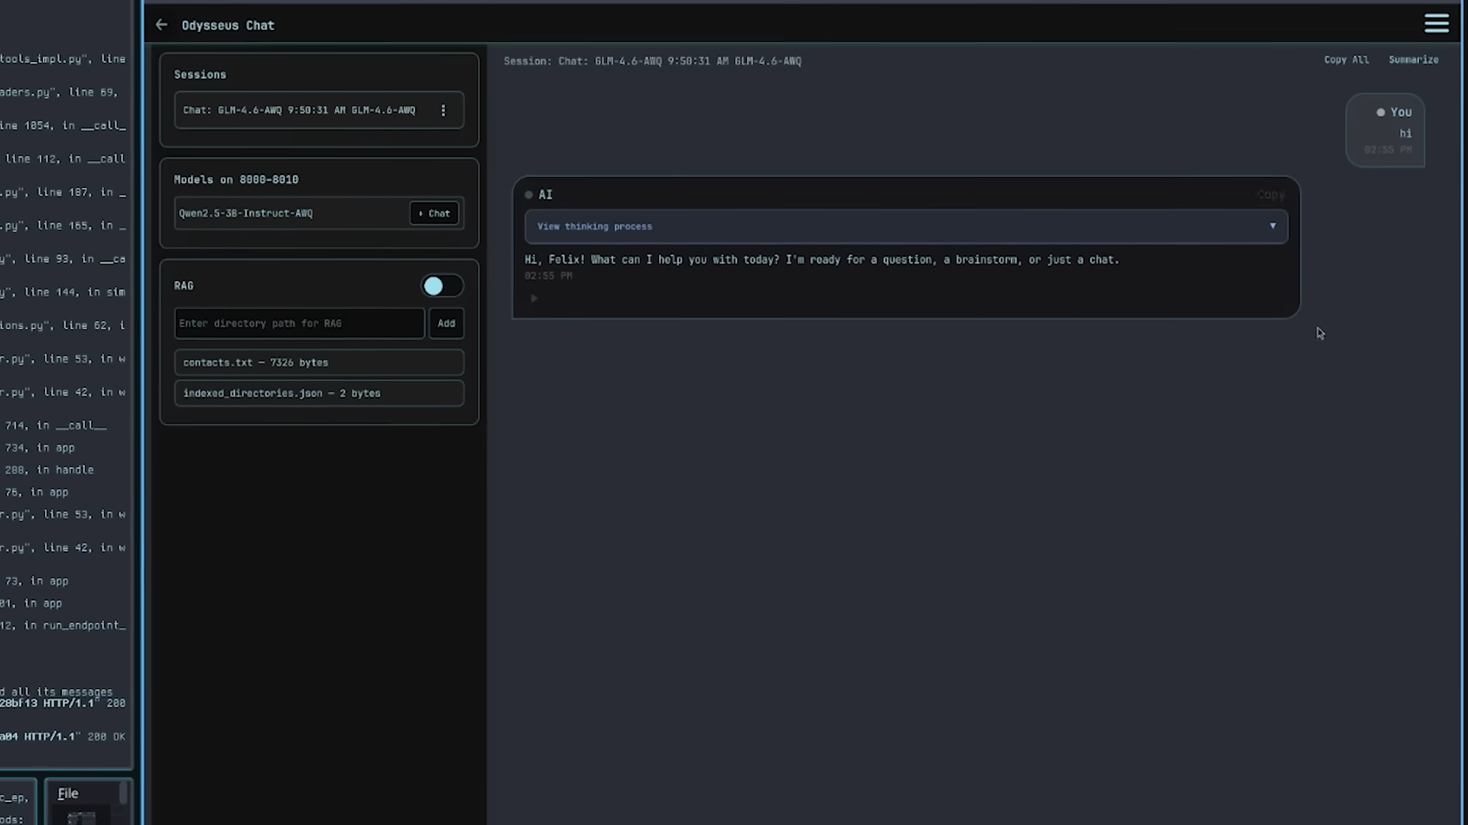Click the arrow icon inside the Chat button

[421, 213]
